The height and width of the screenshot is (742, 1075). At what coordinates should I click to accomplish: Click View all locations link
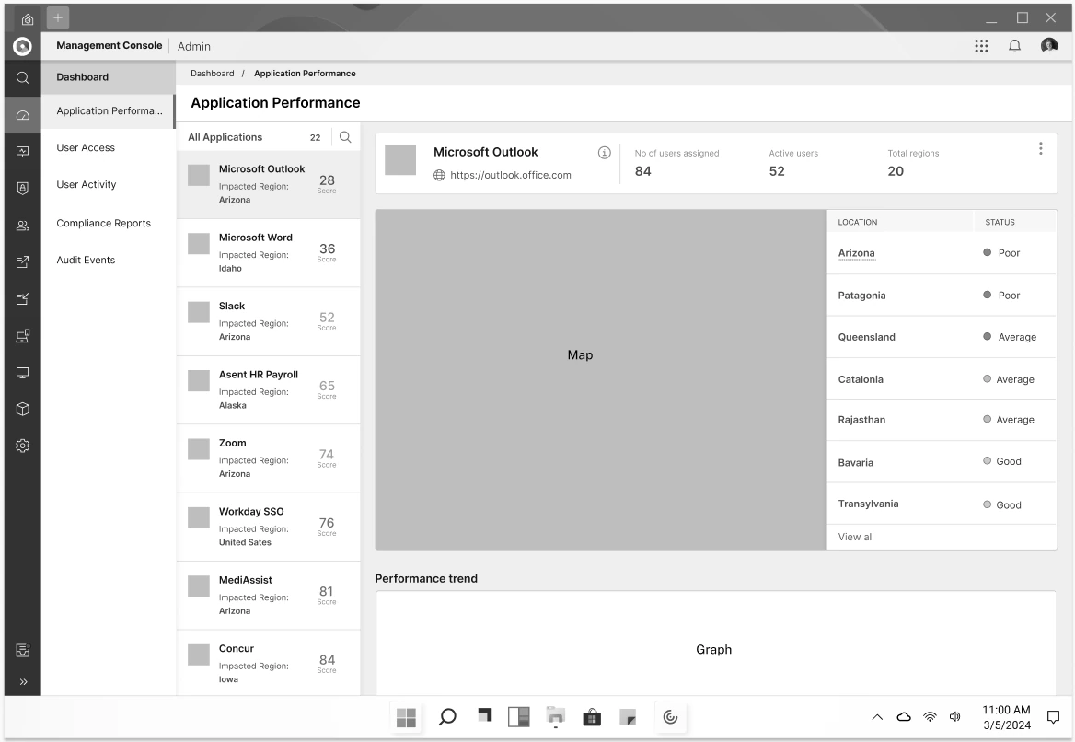click(x=856, y=537)
